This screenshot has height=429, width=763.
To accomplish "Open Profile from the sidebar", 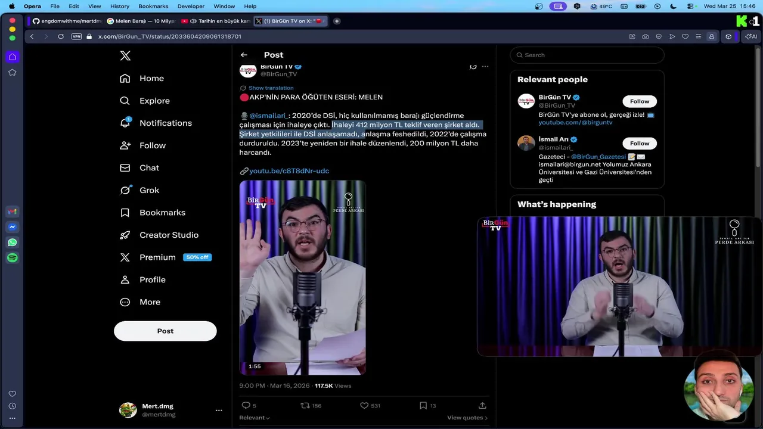I will tap(143, 279).
